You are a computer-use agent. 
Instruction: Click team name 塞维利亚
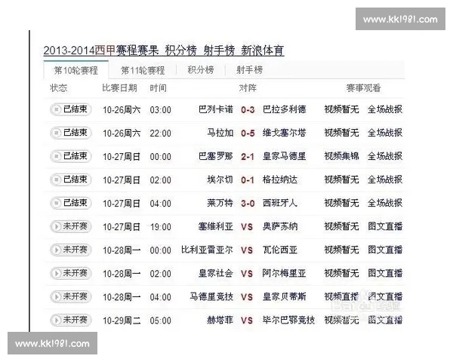coord(215,226)
